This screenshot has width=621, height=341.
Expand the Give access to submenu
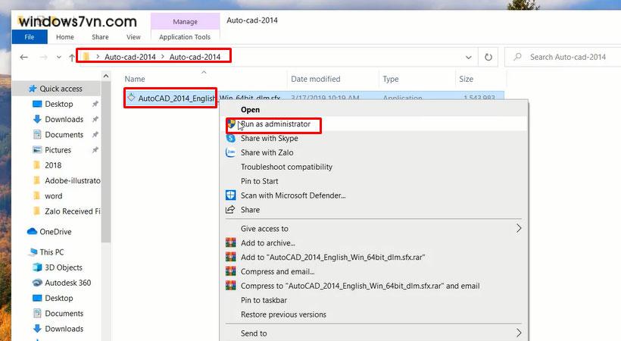point(519,228)
